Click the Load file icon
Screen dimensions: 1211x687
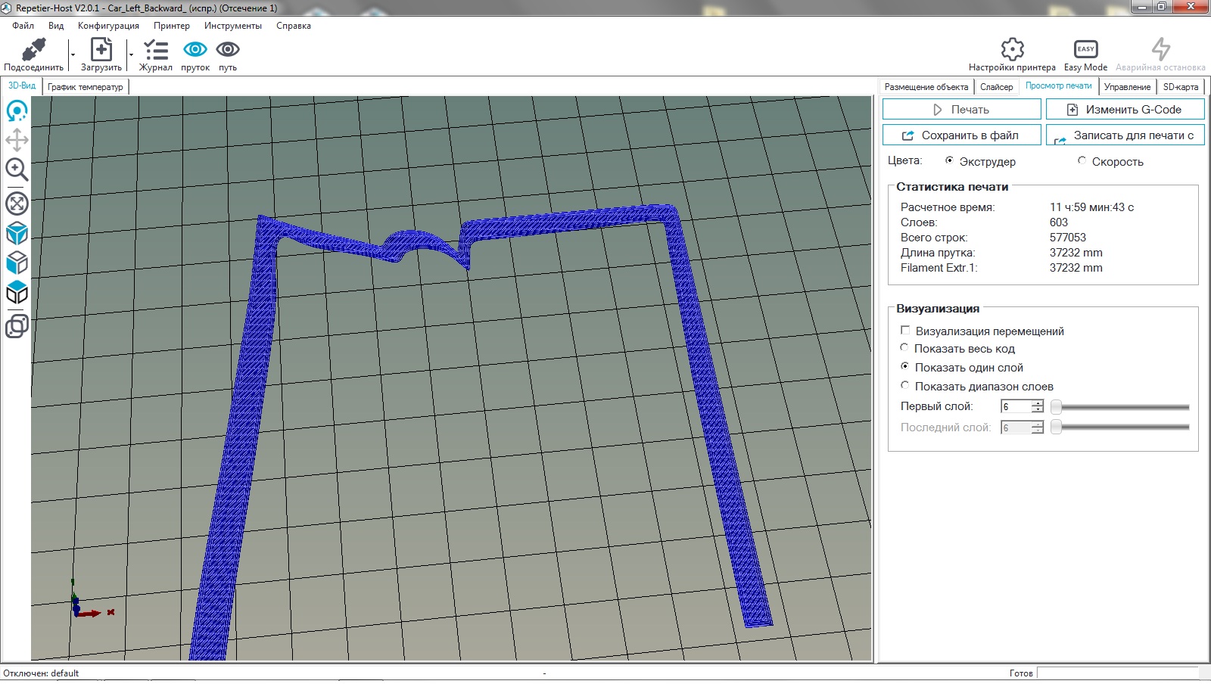[101, 51]
